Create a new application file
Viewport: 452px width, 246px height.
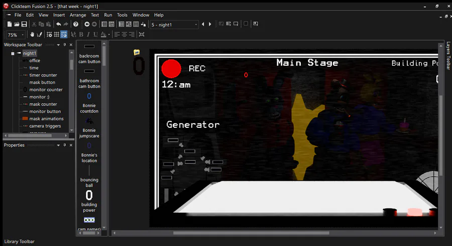pos(10,24)
